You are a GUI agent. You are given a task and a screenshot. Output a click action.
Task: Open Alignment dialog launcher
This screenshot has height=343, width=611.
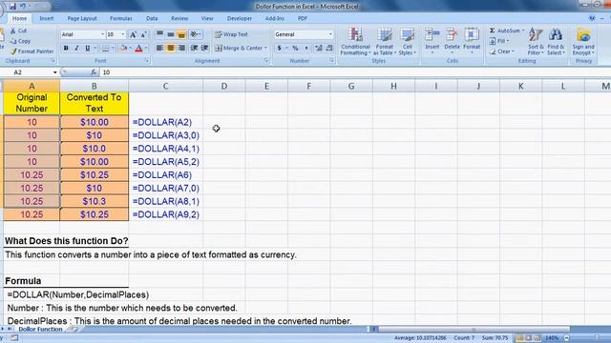tap(265, 61)
